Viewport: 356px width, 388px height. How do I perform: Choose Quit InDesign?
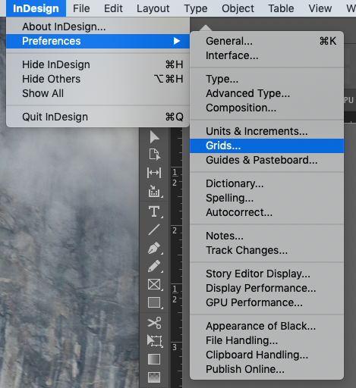tap(98, 117)
